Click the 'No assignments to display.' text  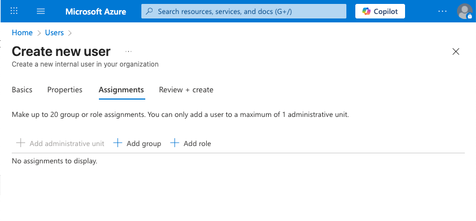point(54,161)
